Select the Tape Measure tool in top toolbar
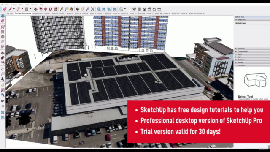 point(62,9)
